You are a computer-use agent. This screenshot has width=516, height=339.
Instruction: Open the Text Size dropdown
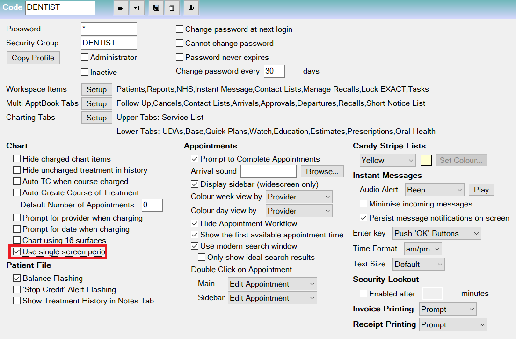419,264
